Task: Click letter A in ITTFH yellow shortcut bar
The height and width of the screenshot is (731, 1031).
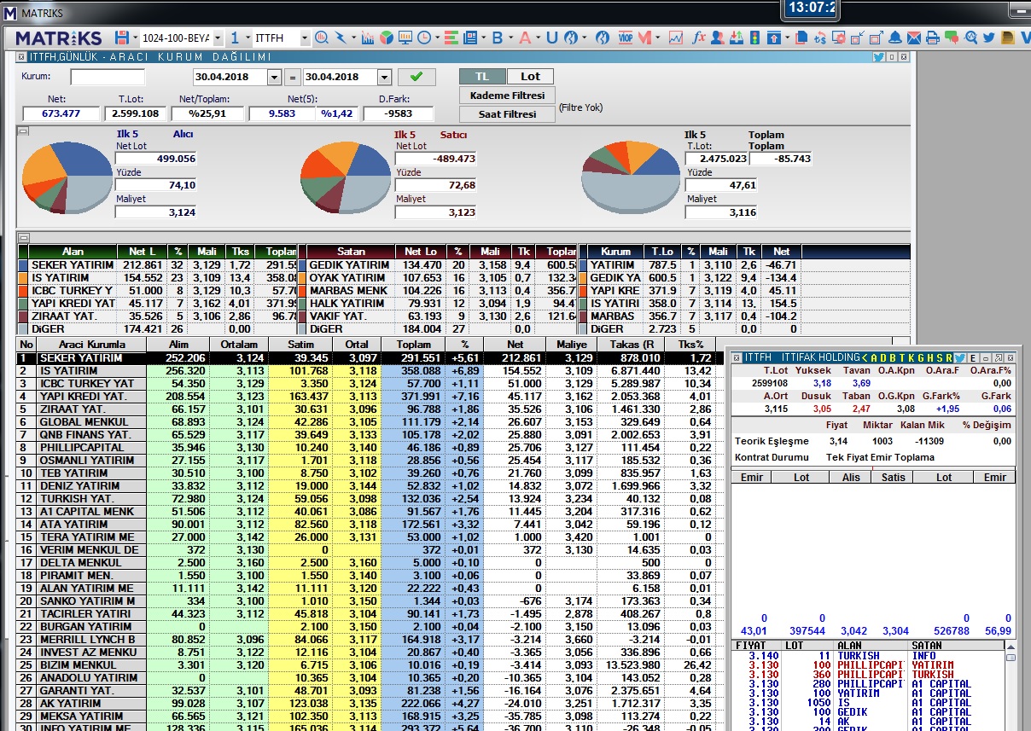Action: [876, 357]
